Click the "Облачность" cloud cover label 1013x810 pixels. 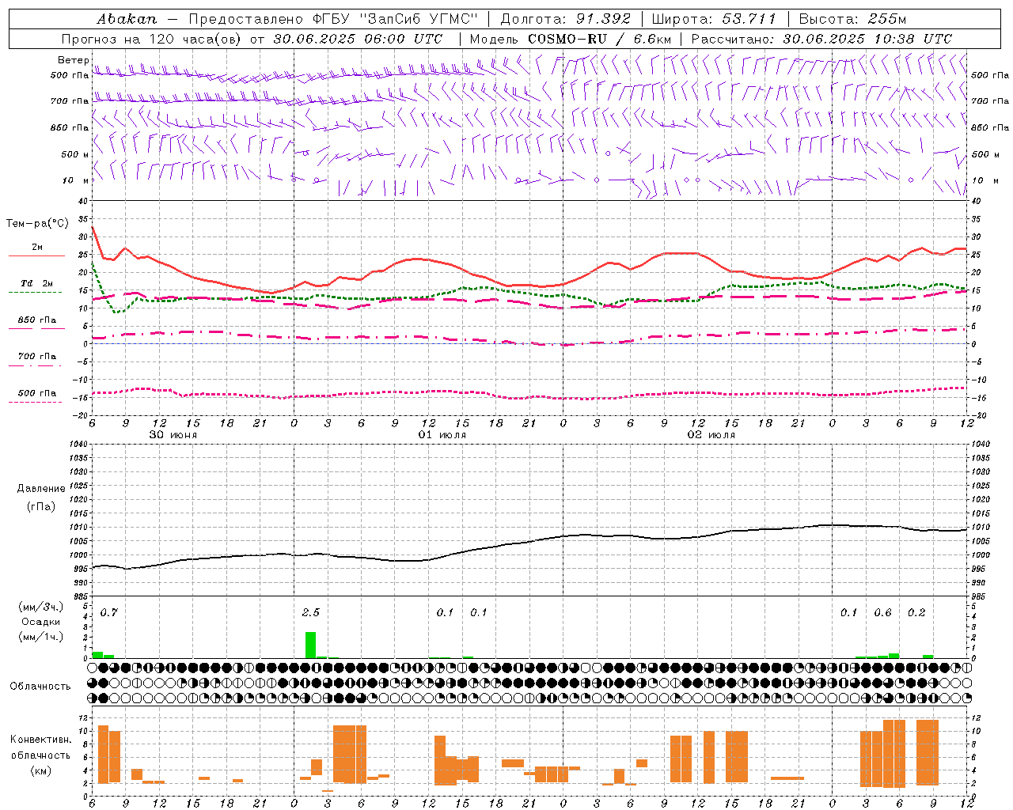(x=40, y=687)
